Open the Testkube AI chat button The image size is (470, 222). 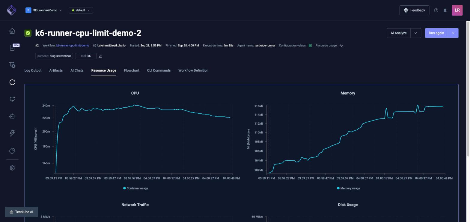click(x=21, y=212)
